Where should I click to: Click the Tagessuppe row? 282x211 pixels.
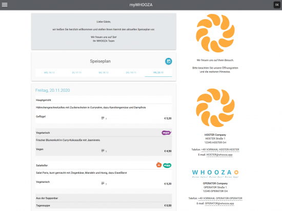(x=104, y=205)
